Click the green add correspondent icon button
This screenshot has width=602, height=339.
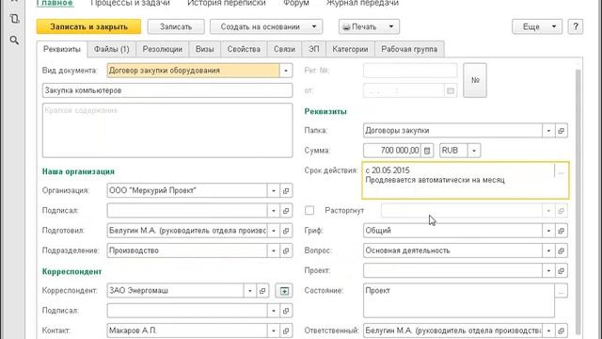(x=284, y=291)
